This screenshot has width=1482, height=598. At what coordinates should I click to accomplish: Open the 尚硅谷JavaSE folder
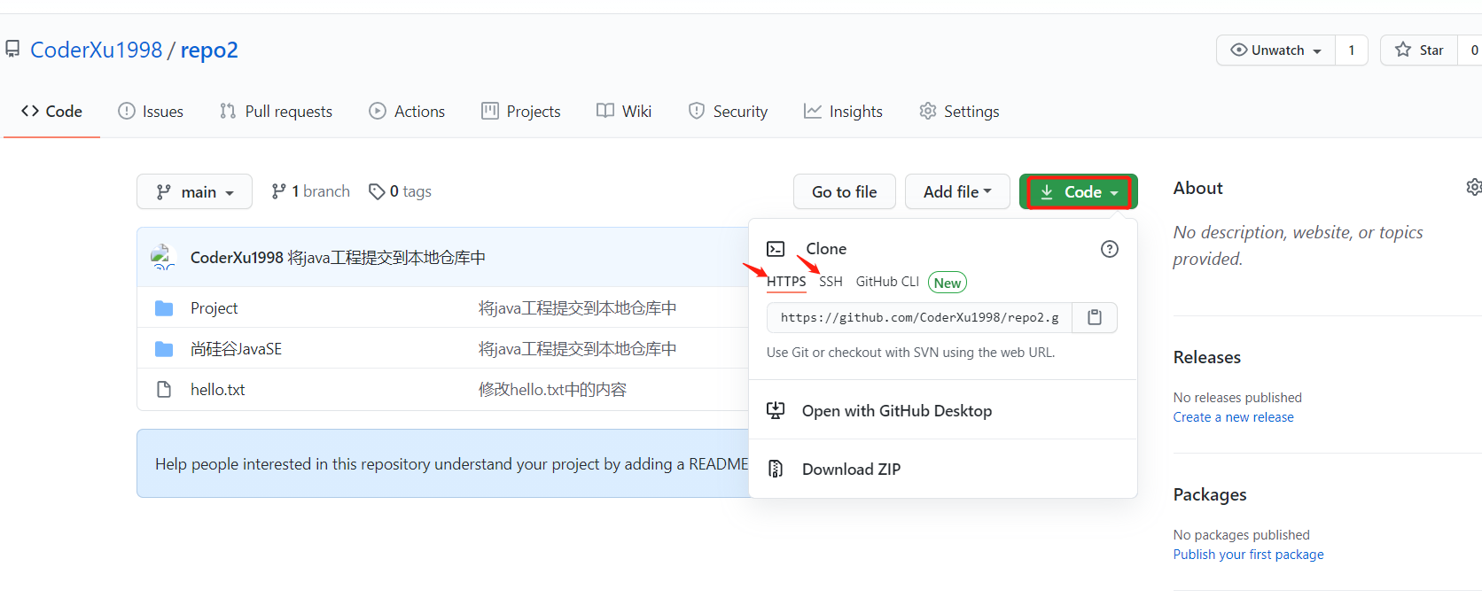pyautogui.click(x=236, y=348)
